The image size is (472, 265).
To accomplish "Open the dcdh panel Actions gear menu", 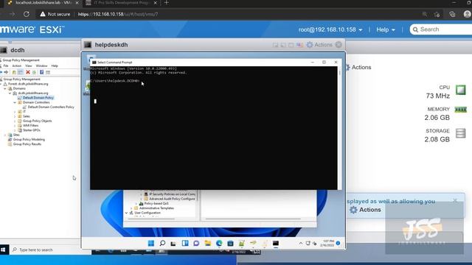I will [x=358, y=67].
